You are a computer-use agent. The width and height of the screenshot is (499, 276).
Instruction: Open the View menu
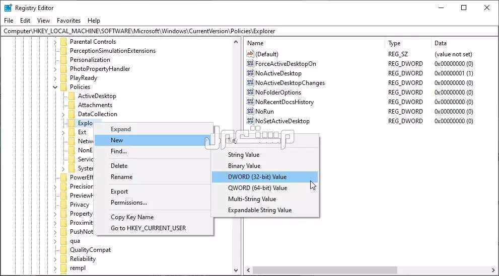click(43, 20)
